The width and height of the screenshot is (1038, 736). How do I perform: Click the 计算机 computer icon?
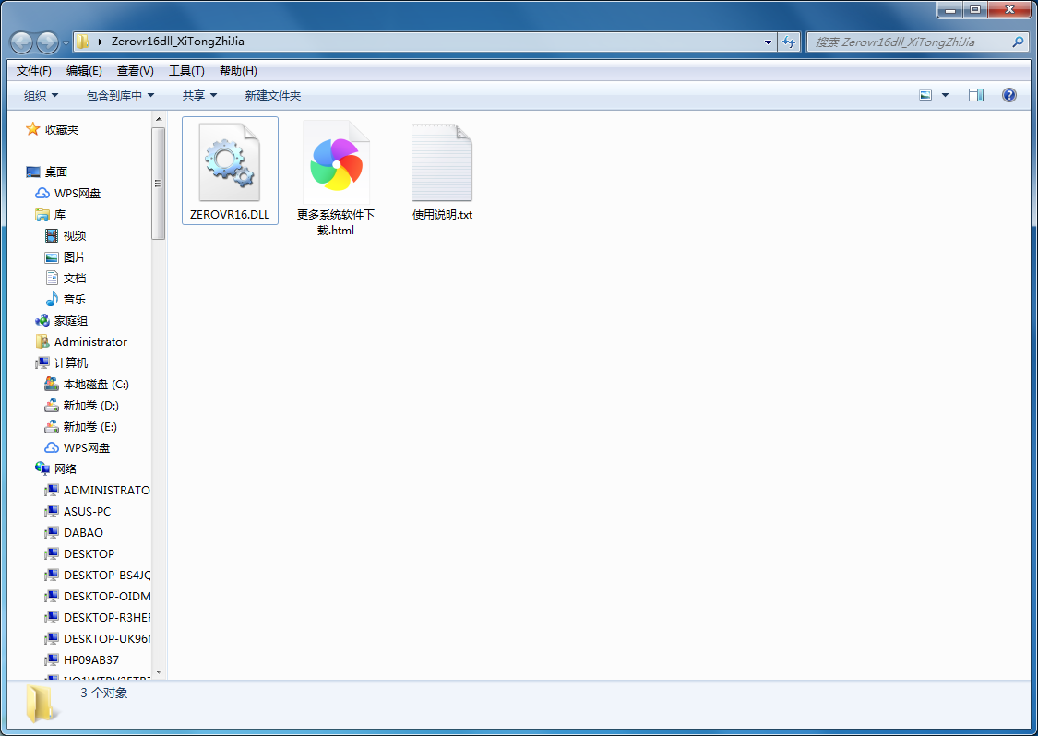[x=42, y=362]
